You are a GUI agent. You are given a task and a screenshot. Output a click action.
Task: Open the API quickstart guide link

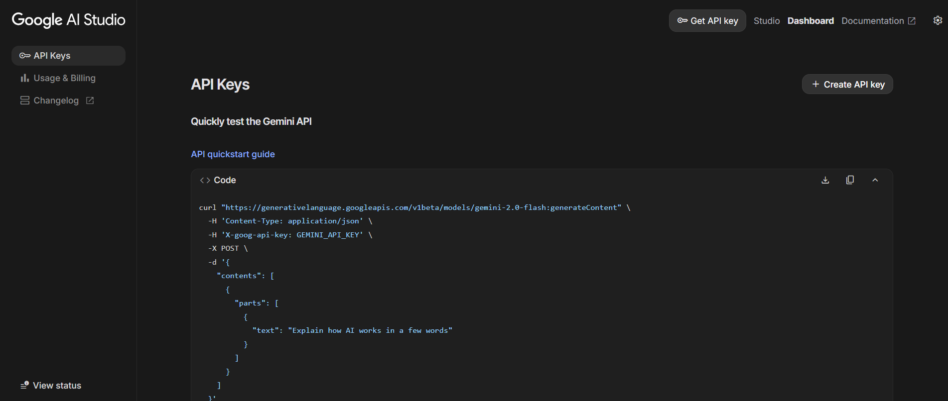point(233,154)
